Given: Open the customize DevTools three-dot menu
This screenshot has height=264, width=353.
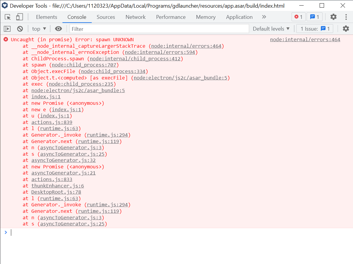Looking at the screenshot, I should [346, 17].
